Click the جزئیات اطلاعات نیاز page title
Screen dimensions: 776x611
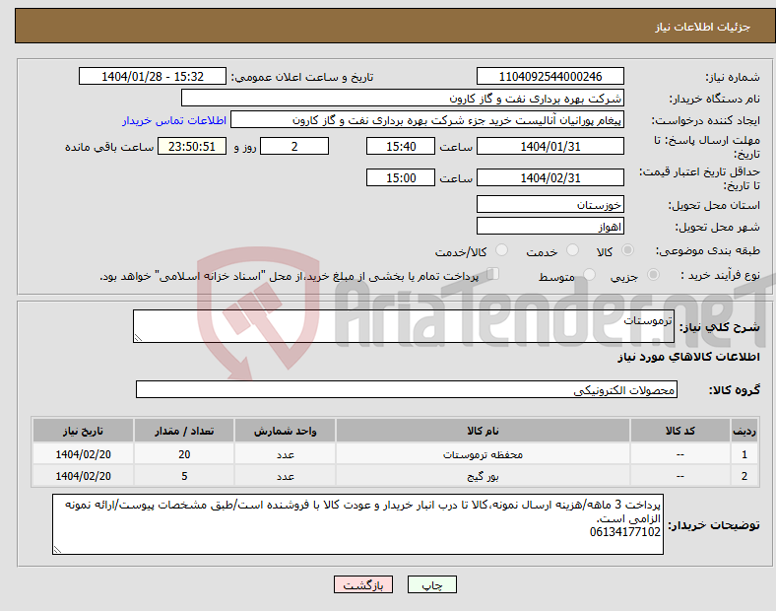click(702, 27)
